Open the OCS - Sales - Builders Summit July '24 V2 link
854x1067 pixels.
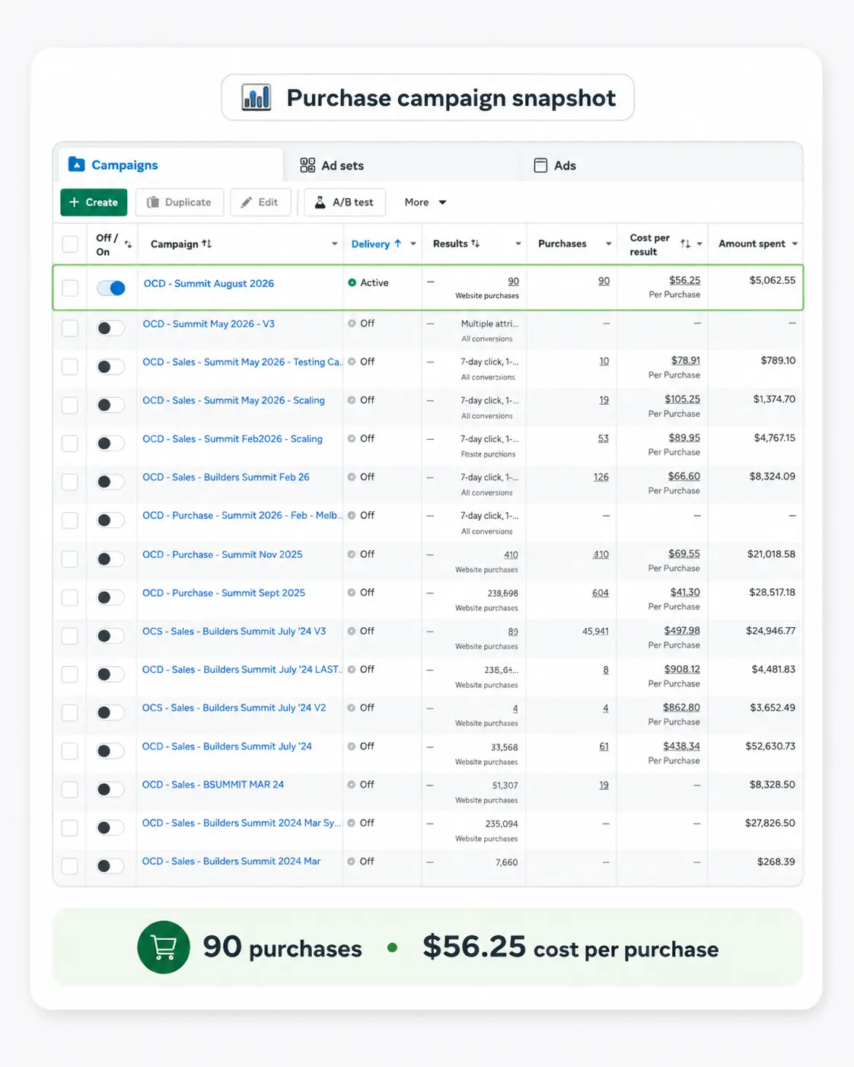pos(234,708)
